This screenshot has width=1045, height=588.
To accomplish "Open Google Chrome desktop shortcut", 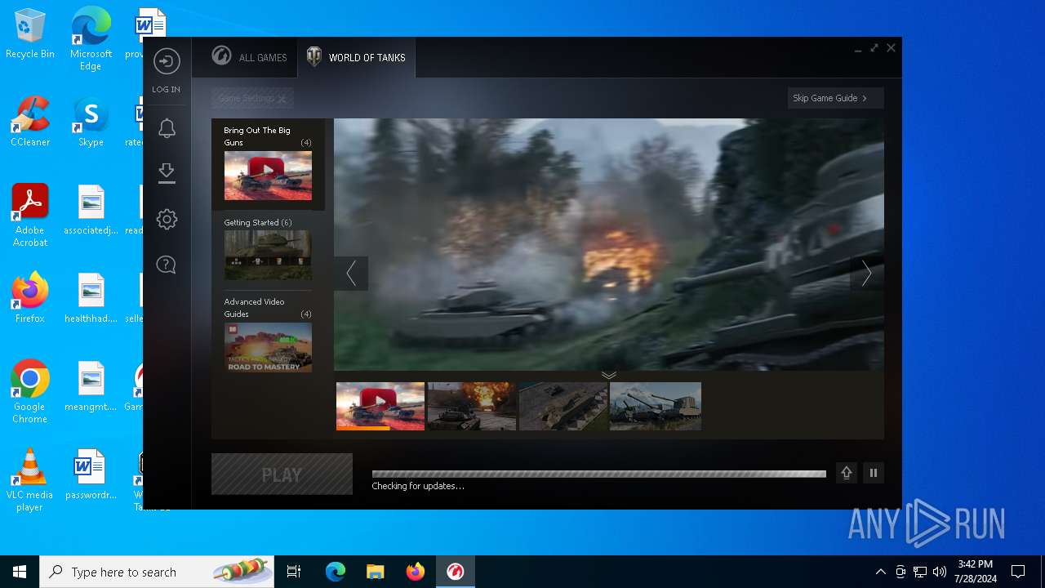I will [30, 392].
